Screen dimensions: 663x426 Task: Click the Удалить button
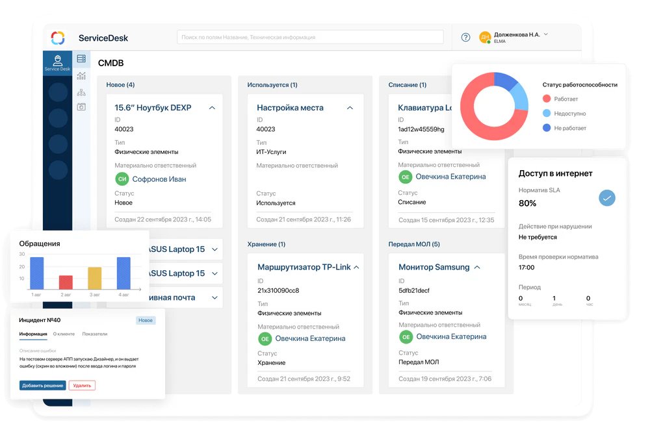coord(82,386)
